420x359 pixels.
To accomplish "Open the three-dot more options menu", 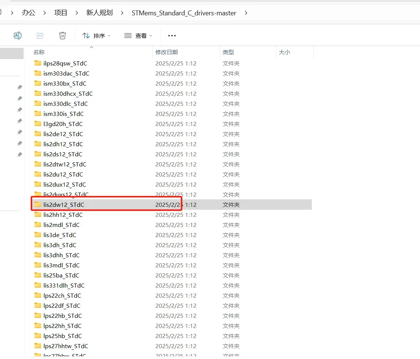I will click(x=172, y=36).
